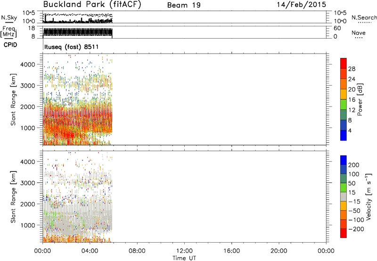Click the 'Freq. [MHz]' axis label
Image resolution: width=377 pixels, height=261 pixels.
8,32
